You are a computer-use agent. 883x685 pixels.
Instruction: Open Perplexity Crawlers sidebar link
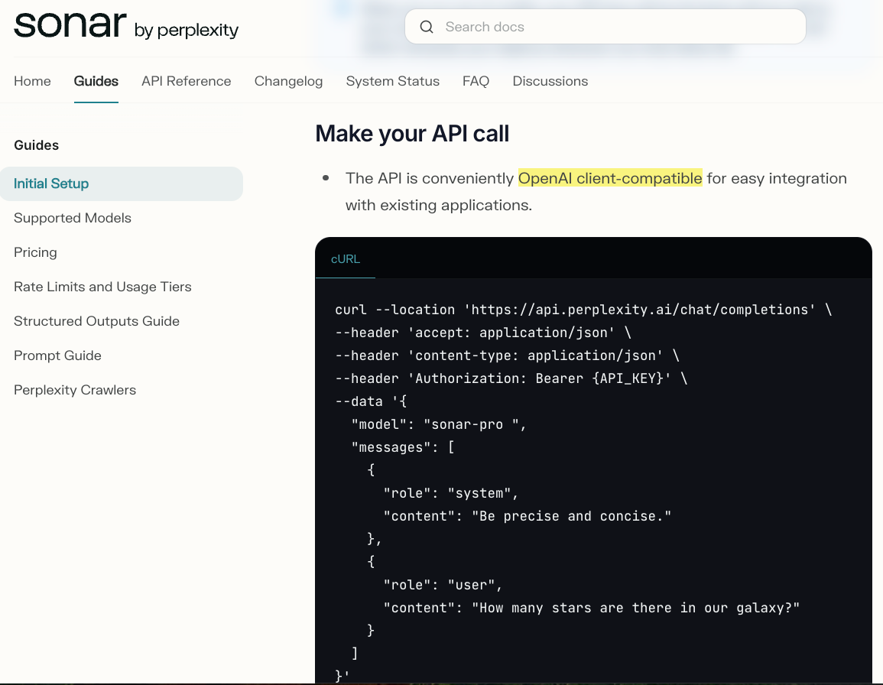tap(75, 390)
